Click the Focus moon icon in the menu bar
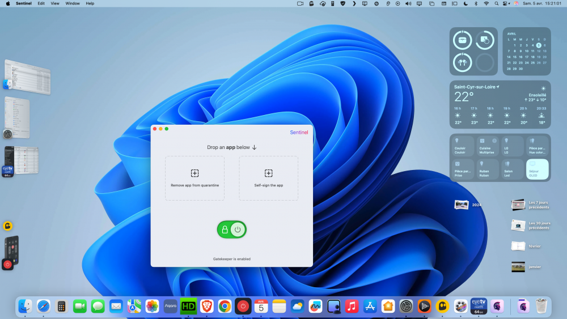Screen dimensions: 567x319 click(466, 3)
